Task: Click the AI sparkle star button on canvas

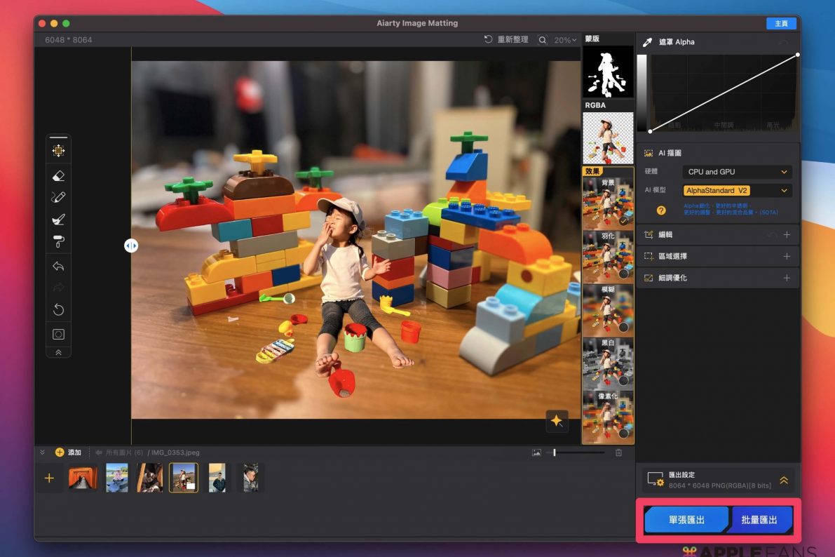Action: pos(557,421)
